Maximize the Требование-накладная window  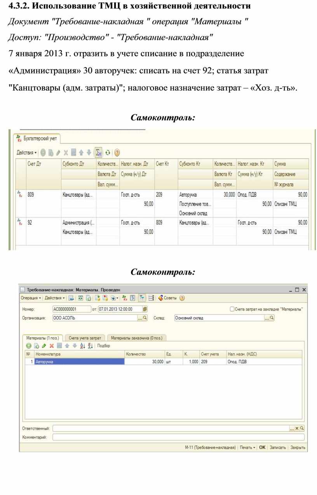pos(297,290)
